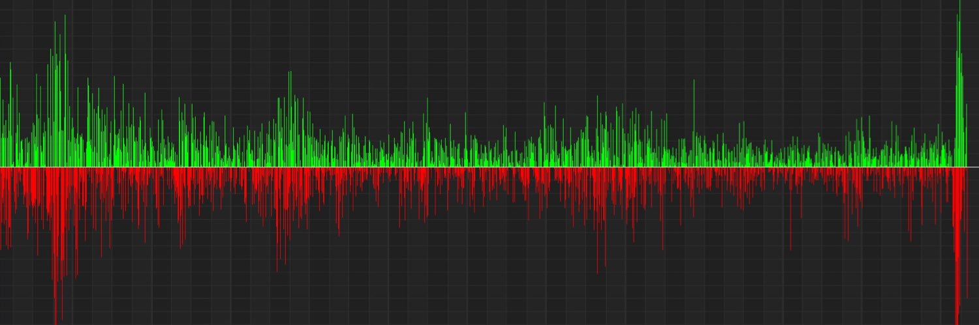Click the tallest green spike at chart's right end
Image resolution: width=979 pixels, height=325 pixels.
point(959,83)
